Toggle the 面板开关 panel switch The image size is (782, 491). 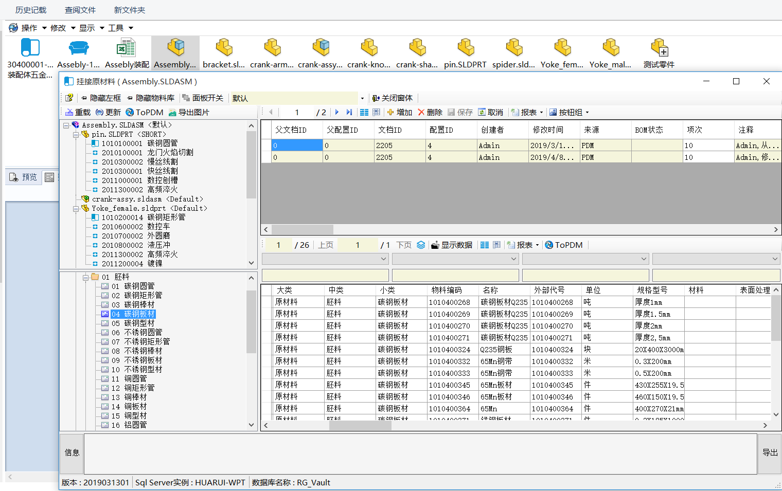203,98
